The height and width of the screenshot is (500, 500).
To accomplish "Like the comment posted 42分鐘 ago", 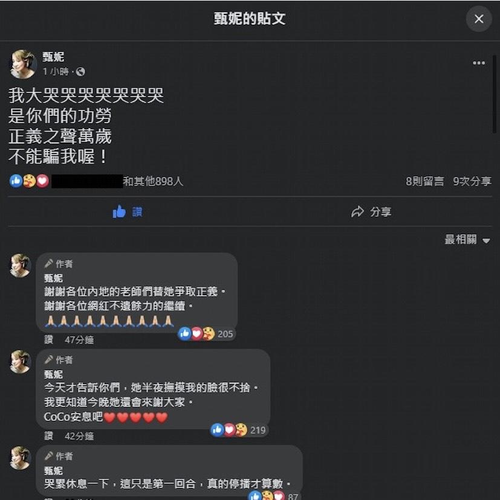I will [48, 435].
